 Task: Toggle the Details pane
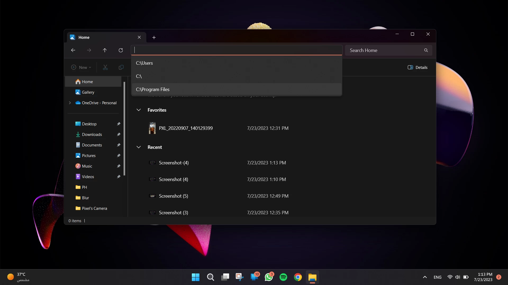[x=418, y=67]
